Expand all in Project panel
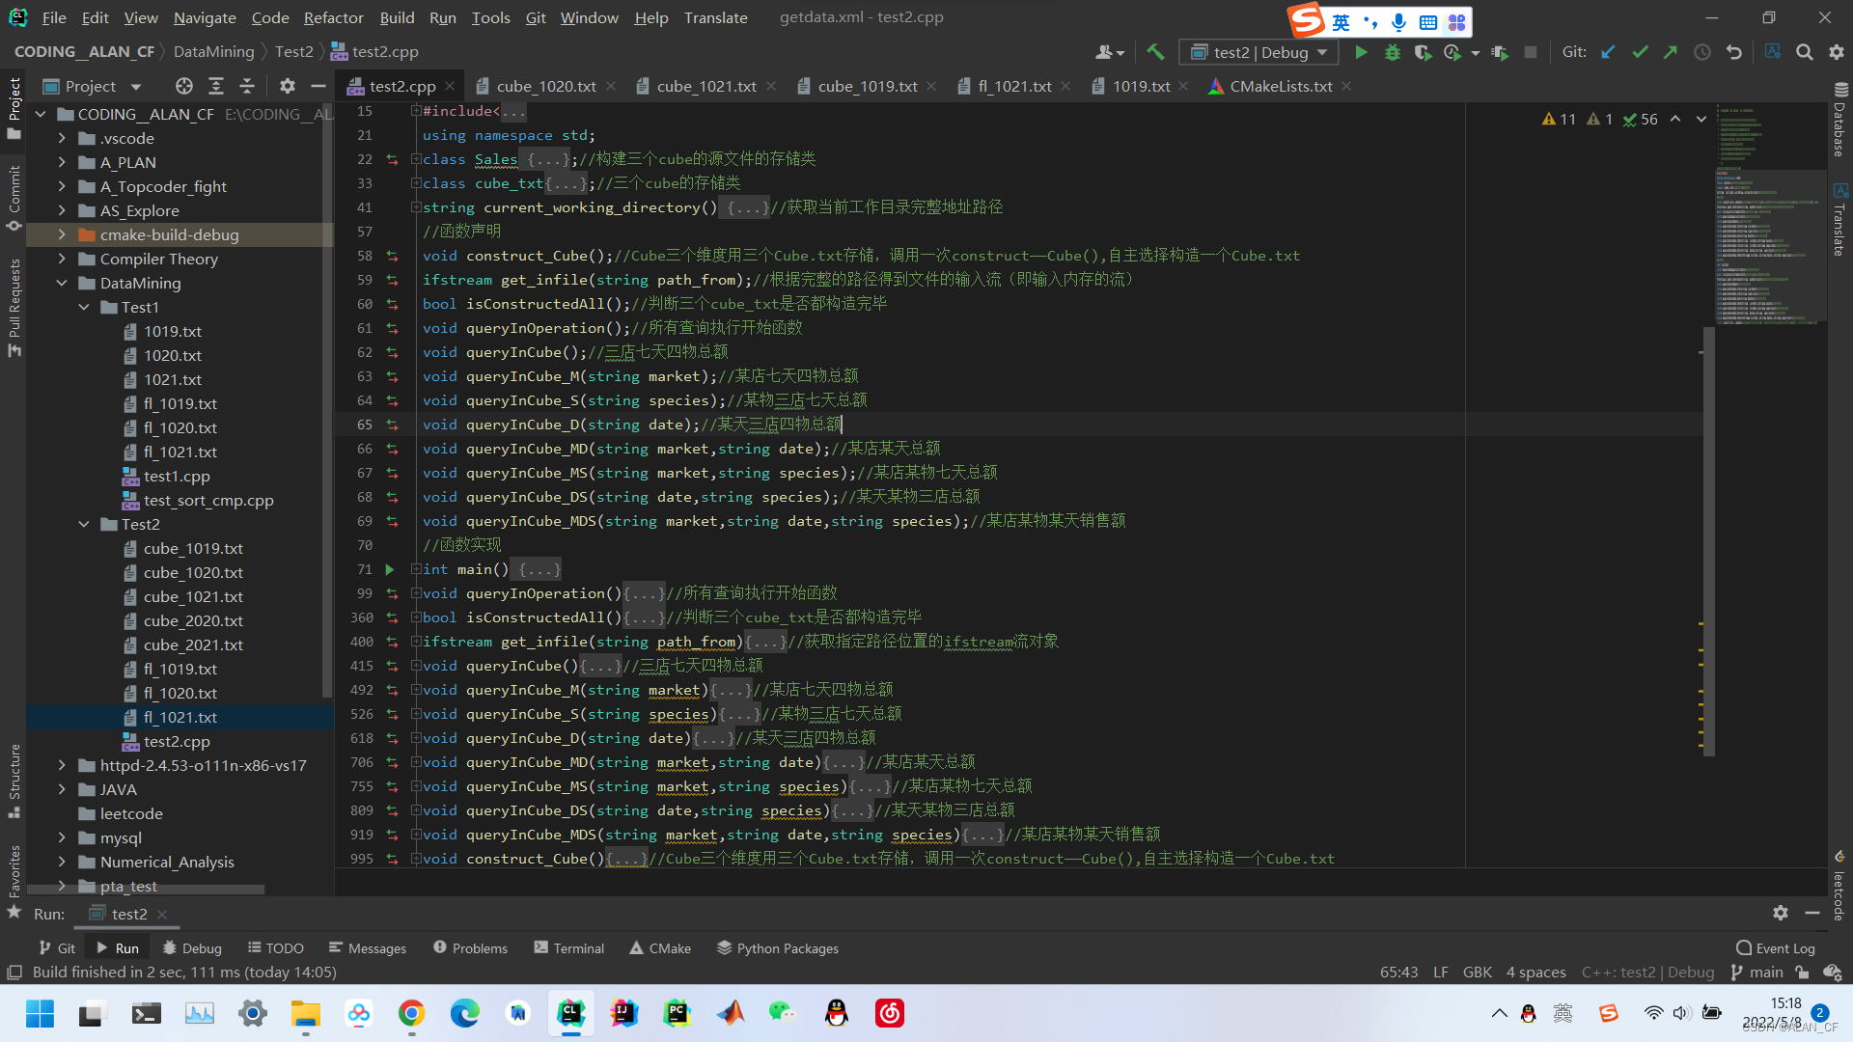The width and height of the screenshot is (1853, 1042). [x=216, y=86]
